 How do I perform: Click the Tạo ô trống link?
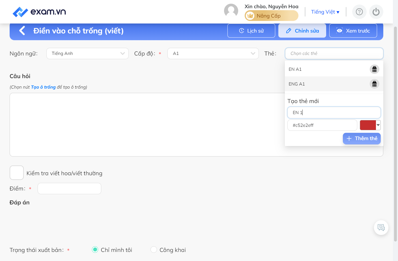coord(43,87)
